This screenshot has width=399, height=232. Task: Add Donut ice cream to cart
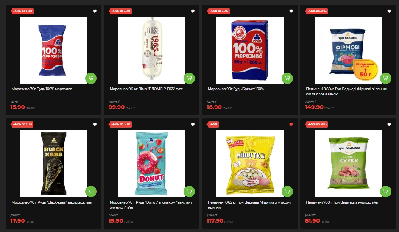[x=189, y=191]
